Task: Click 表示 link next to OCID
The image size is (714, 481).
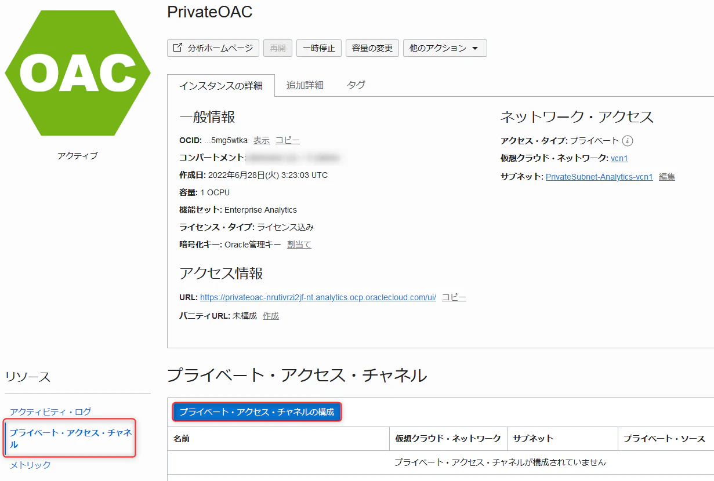Action: (x=262, y=140)
